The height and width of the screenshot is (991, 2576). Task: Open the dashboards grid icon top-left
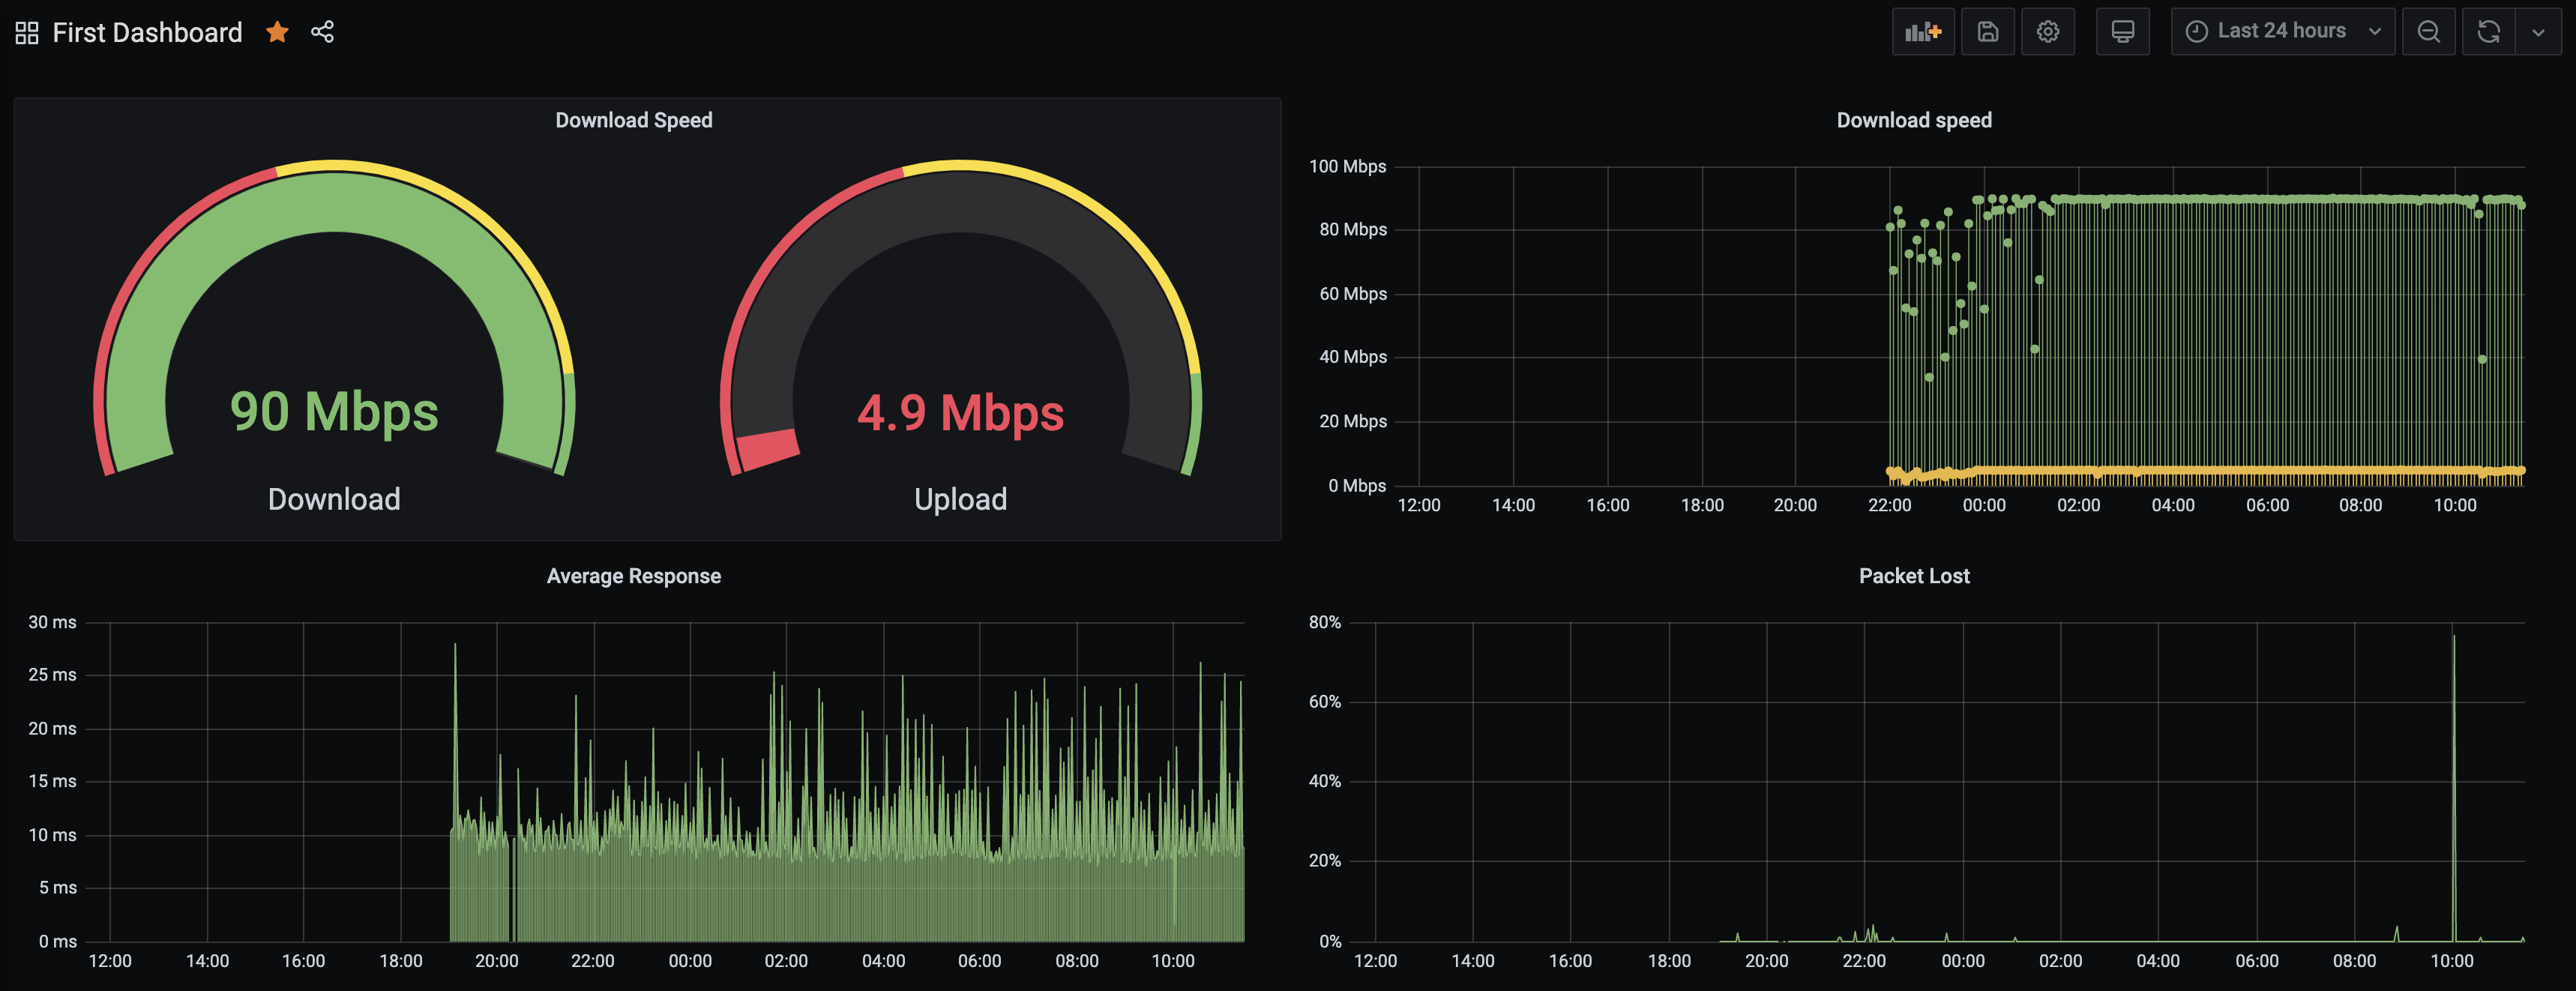pos(26,31)
